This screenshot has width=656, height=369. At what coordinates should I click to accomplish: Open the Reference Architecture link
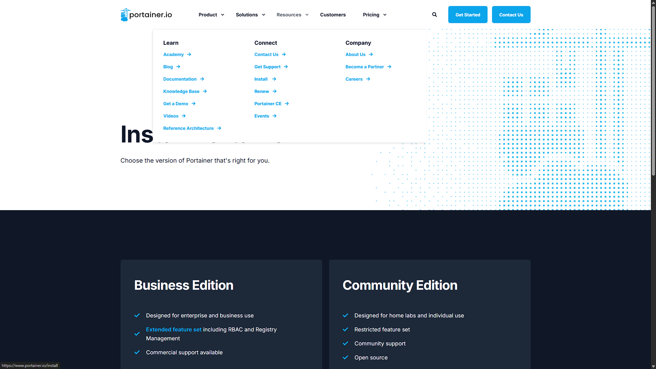[x=188, y=128]
